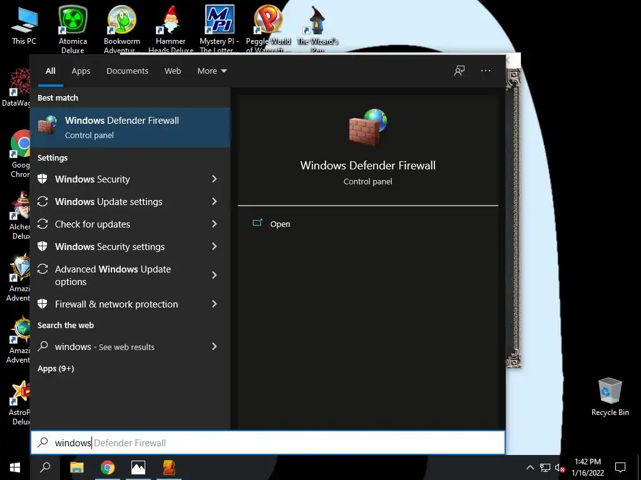This screenshot has width=641, height=480.
Task: Click the Windows Start button
Action: (x=15, y=467)
